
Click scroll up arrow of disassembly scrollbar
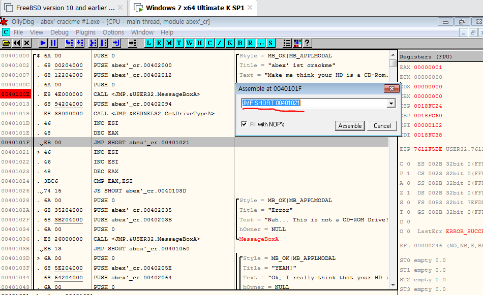click(x=393, y=55)
